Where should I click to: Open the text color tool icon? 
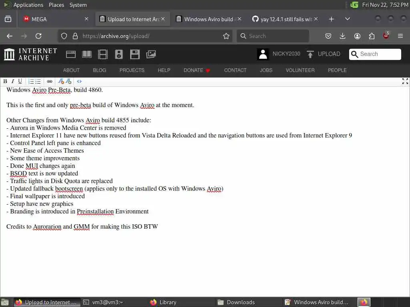(x=61, y=81)
